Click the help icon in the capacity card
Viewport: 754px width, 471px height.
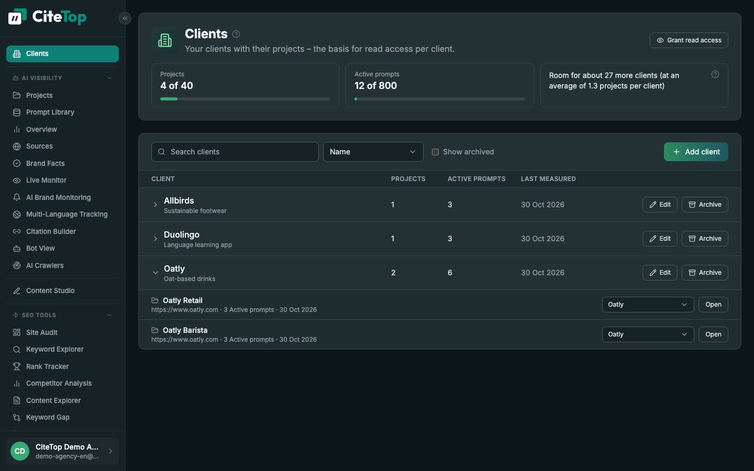coord(715,74)
